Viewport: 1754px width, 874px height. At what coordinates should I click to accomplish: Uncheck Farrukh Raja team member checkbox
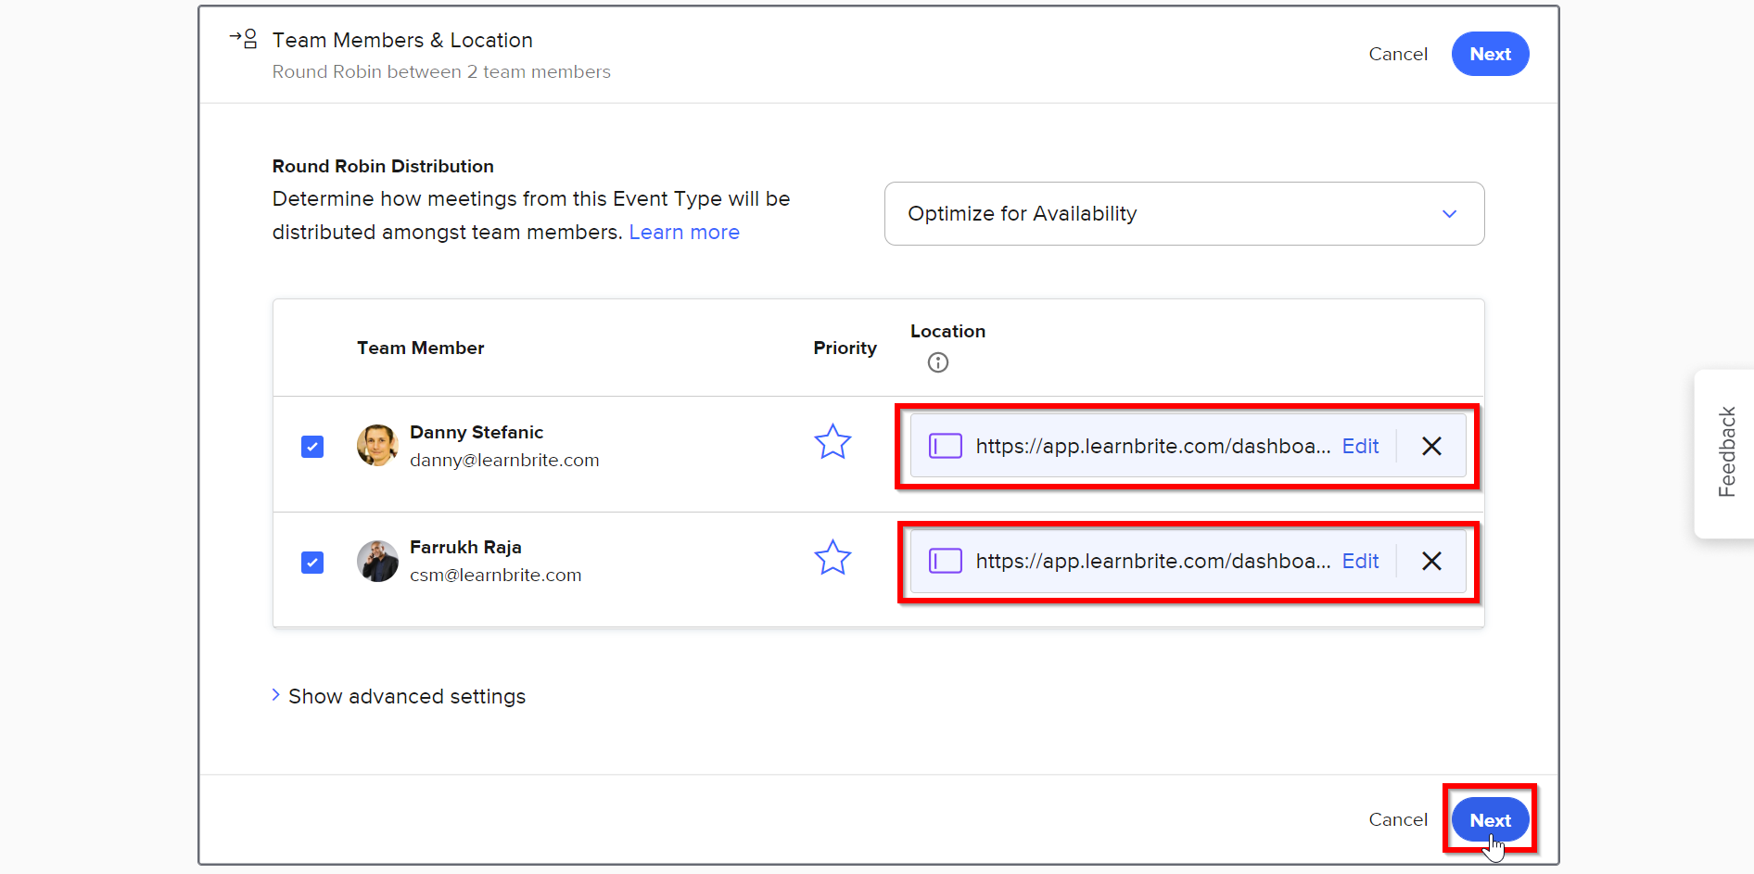[312, 563]
